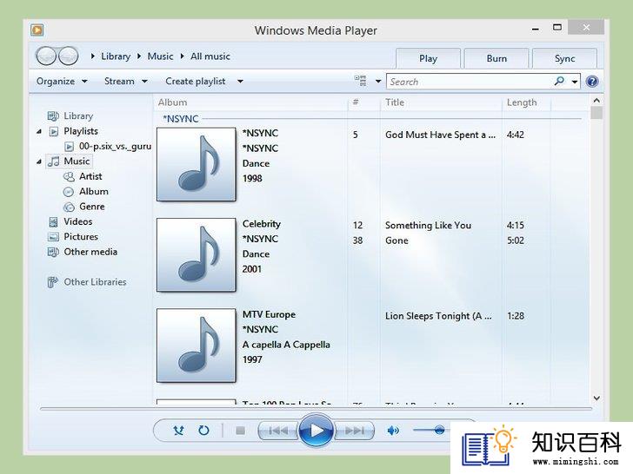Click the *NSYNC artist group header
Viewport: 633px width, 474px height.
181,119
